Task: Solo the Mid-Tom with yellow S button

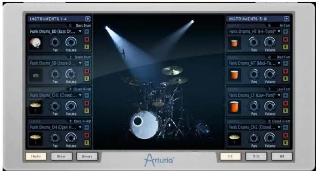Action: tap(285, 79)
